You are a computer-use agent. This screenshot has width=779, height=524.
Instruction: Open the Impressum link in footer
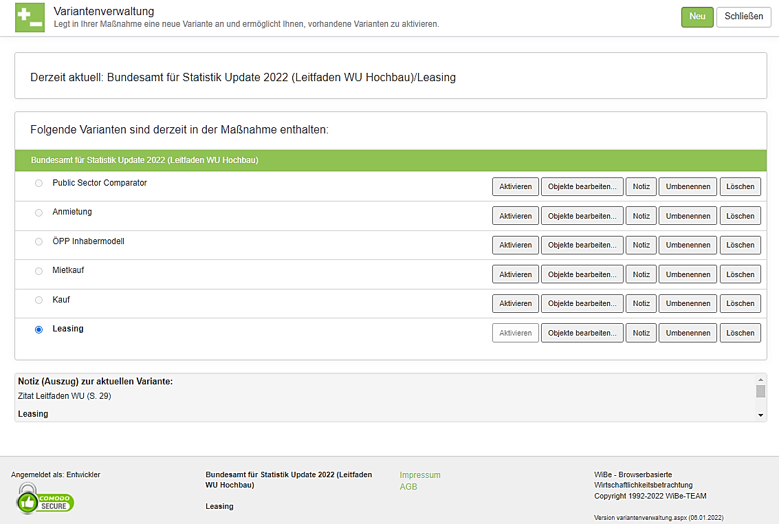point(420,475)
